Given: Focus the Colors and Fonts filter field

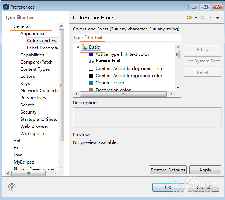Looking at the screenshot, I should point(127,37).
